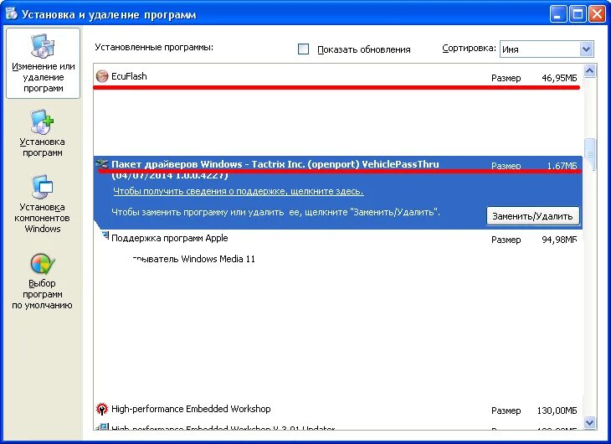Click the scrollbar up arrow
Viewport: 611px width, 444px height.
tap(589, 71)
